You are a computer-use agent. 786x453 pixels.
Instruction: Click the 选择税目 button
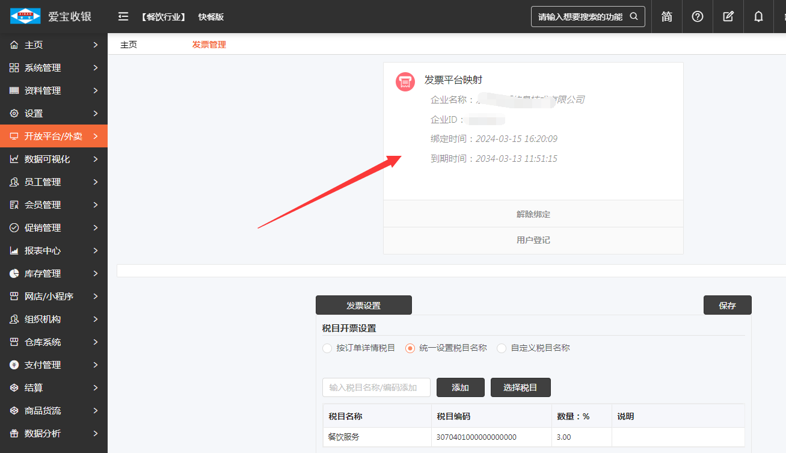click(x=520, y=387)
